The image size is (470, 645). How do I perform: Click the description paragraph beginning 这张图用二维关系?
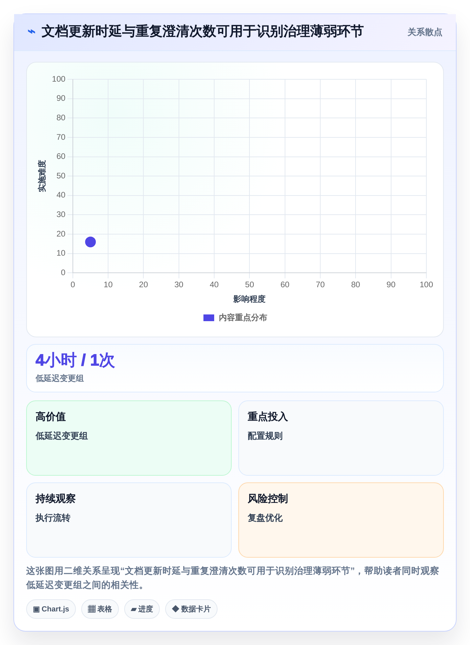(233, 578)
